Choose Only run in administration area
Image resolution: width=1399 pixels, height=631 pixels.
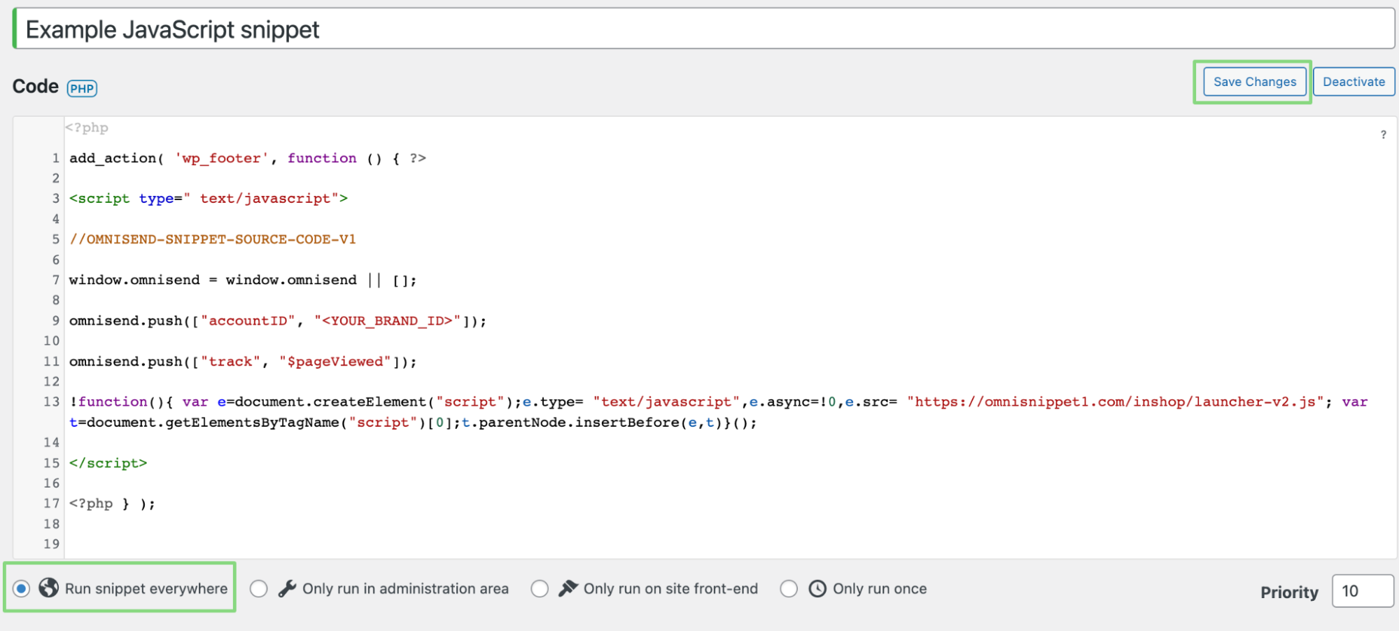(258, 588)
